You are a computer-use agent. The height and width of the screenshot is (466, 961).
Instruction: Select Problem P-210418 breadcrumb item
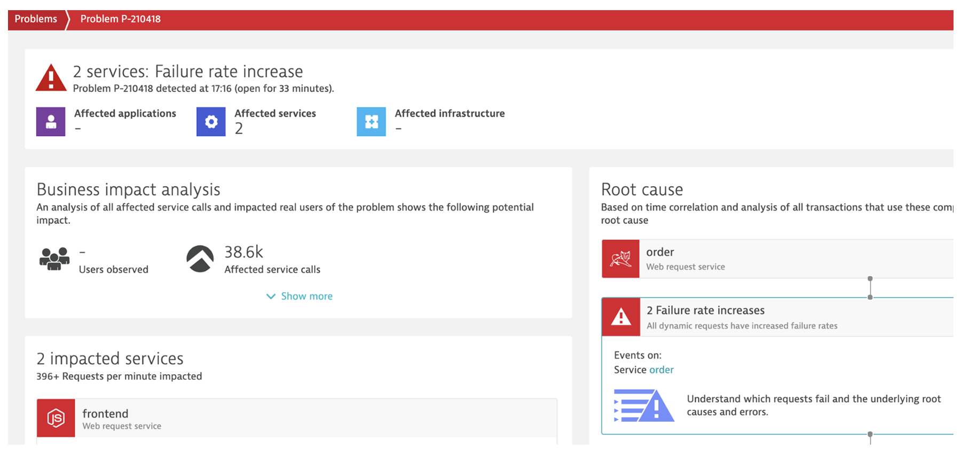pos(120,19)
